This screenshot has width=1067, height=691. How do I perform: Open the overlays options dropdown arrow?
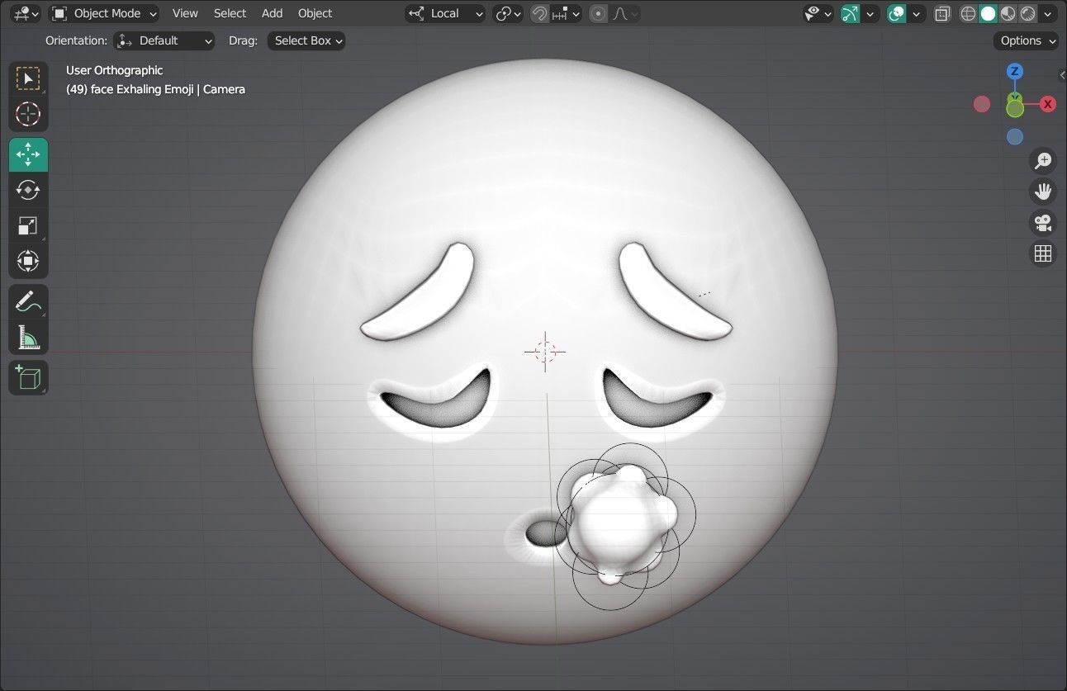tap(915, 13)
